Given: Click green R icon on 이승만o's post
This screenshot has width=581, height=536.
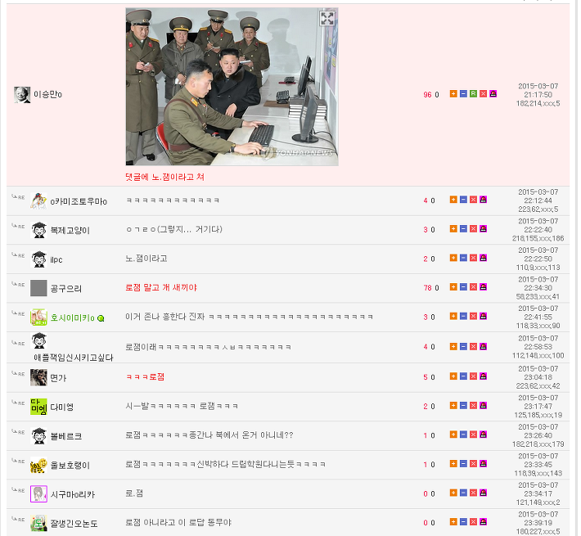Looking at the screenshot, I should pos(473,94).
